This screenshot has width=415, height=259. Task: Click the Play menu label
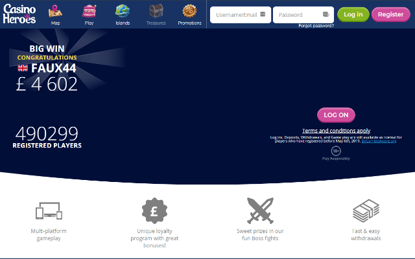pyautogui.click(x=89, y=23)
